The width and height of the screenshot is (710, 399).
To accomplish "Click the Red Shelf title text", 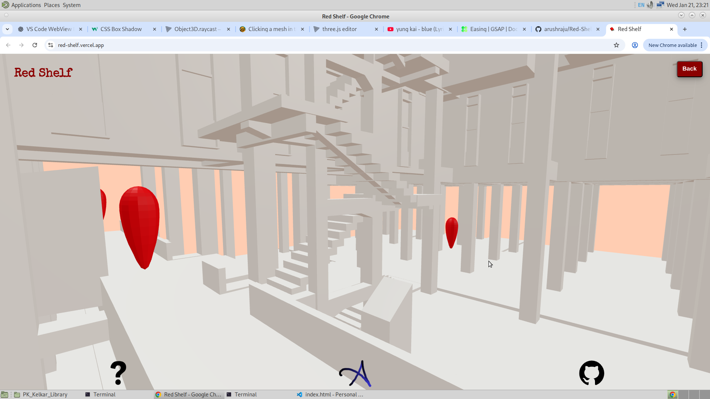I will [x=43, y=73].
